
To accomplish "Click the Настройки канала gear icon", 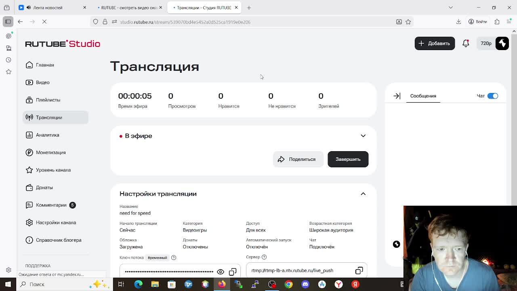I will pos(29,222).
